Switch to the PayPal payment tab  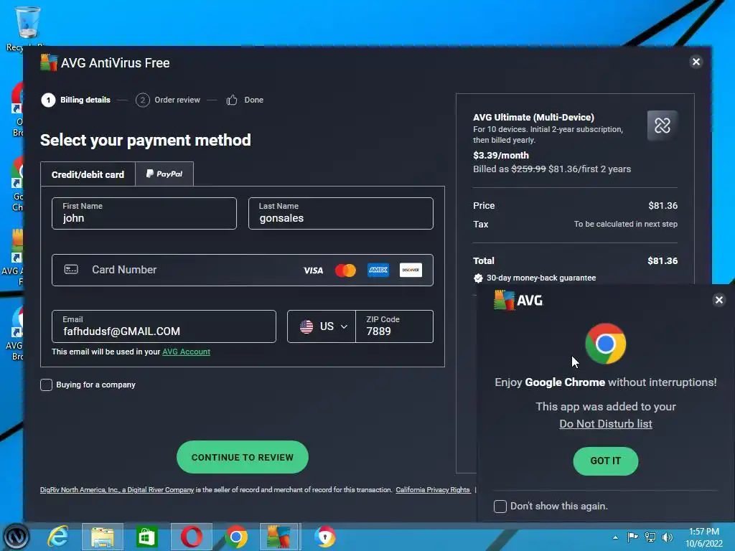point(164,174)
